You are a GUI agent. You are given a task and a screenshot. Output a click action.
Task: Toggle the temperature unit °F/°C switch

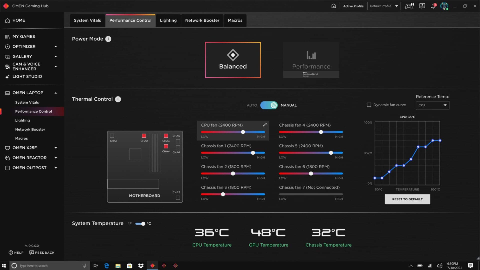click(140, 223)
